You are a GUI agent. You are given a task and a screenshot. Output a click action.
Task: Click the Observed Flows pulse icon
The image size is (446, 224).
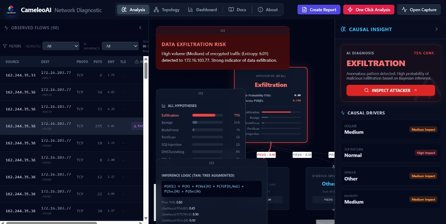6,27
